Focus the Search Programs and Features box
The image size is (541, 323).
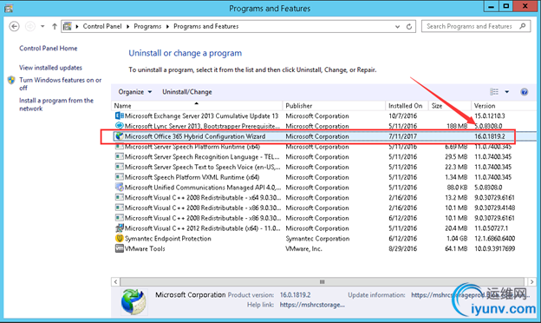[x=476, y=26]
